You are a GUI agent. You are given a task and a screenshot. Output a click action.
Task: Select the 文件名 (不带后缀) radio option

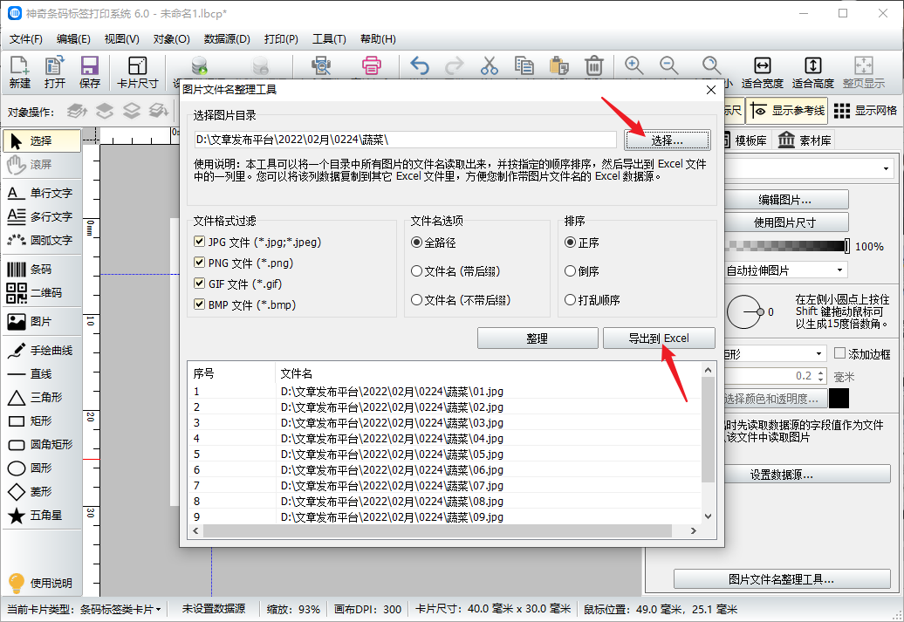coord(416,300)
